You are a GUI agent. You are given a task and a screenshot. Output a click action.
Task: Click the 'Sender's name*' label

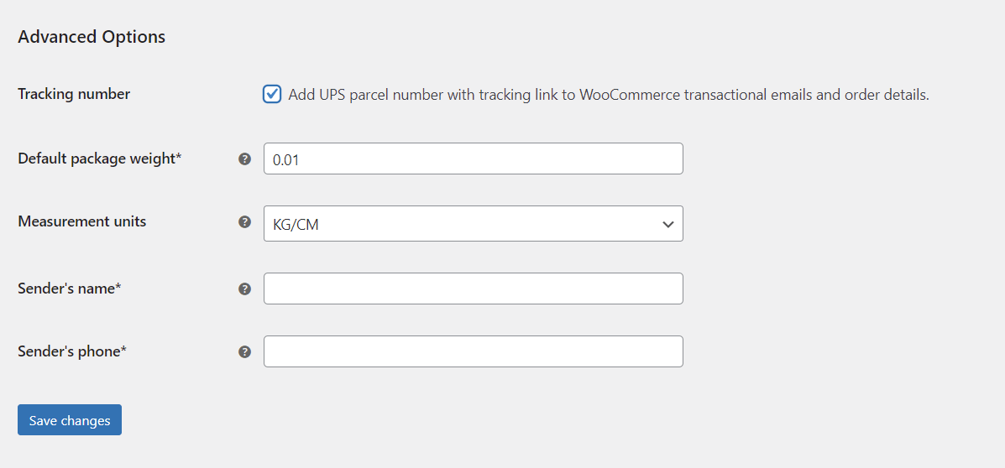(x=70, y=288)
